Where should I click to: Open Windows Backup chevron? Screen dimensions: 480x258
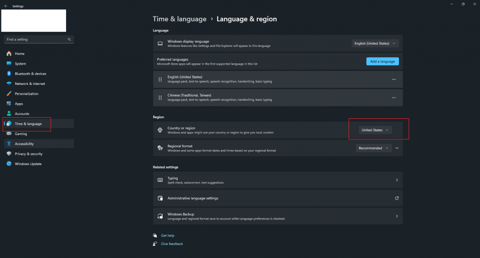tap(397, 216)
